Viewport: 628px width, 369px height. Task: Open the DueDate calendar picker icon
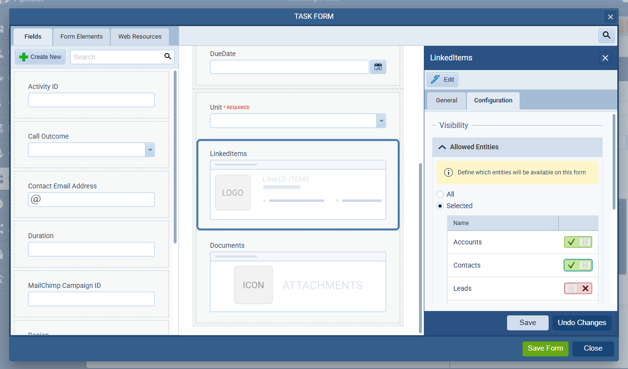378,67
